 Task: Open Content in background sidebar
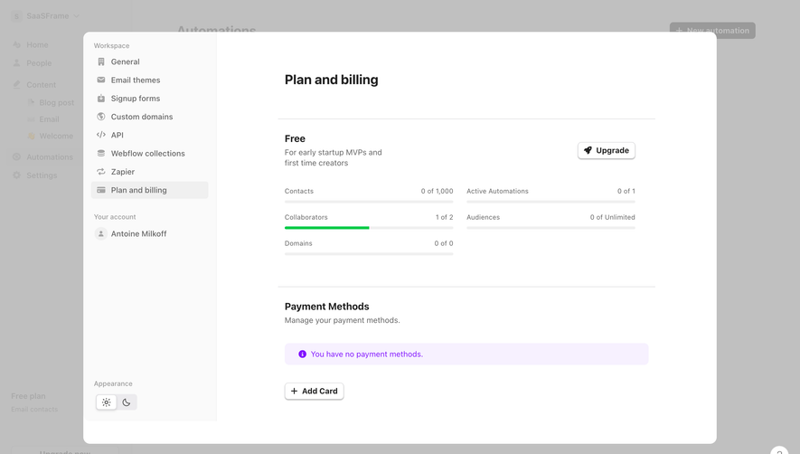tap(41, 85)
